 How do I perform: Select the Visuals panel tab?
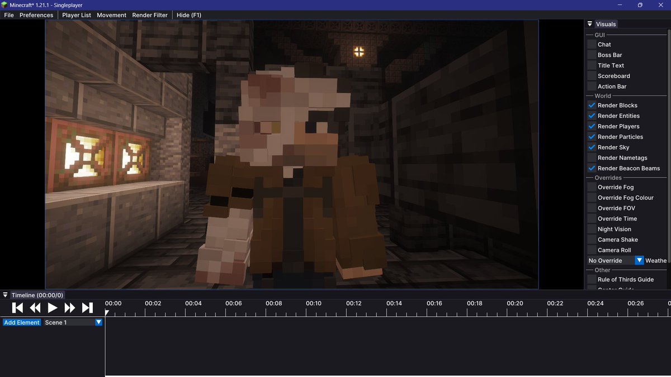pyautogui.click(x=606, y=24)
